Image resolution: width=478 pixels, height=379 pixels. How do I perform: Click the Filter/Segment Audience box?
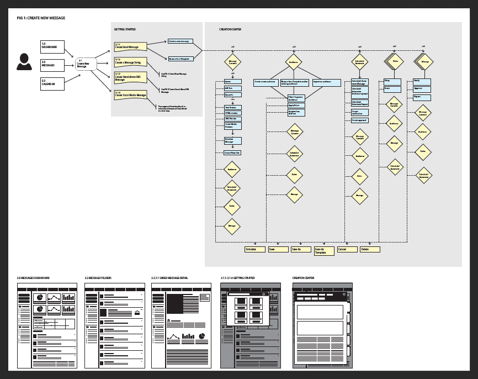[x=296, y=98]
